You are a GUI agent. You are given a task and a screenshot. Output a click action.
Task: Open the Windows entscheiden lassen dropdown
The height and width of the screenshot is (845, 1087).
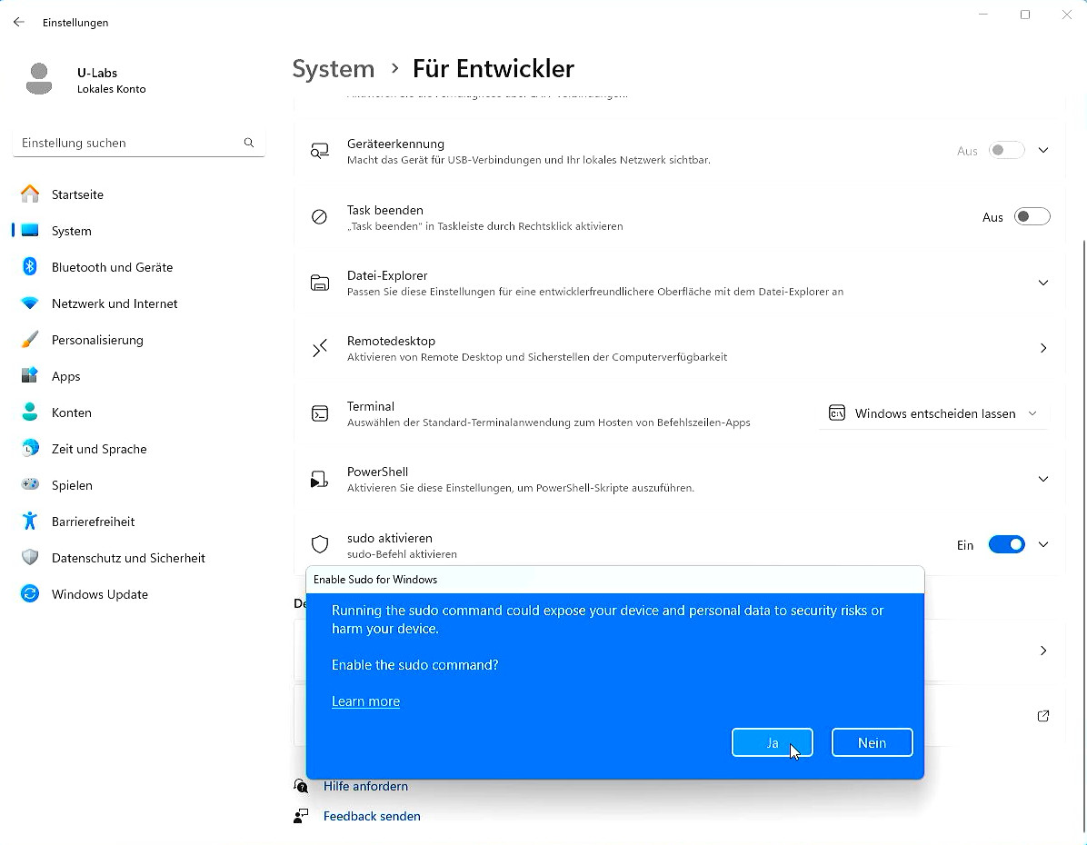[933, 413]
